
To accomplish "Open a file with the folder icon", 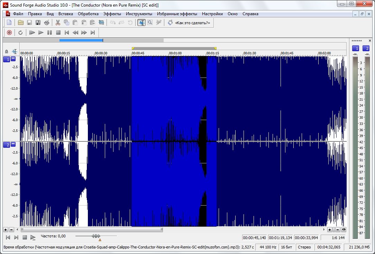I will click(x=21, y=22).
